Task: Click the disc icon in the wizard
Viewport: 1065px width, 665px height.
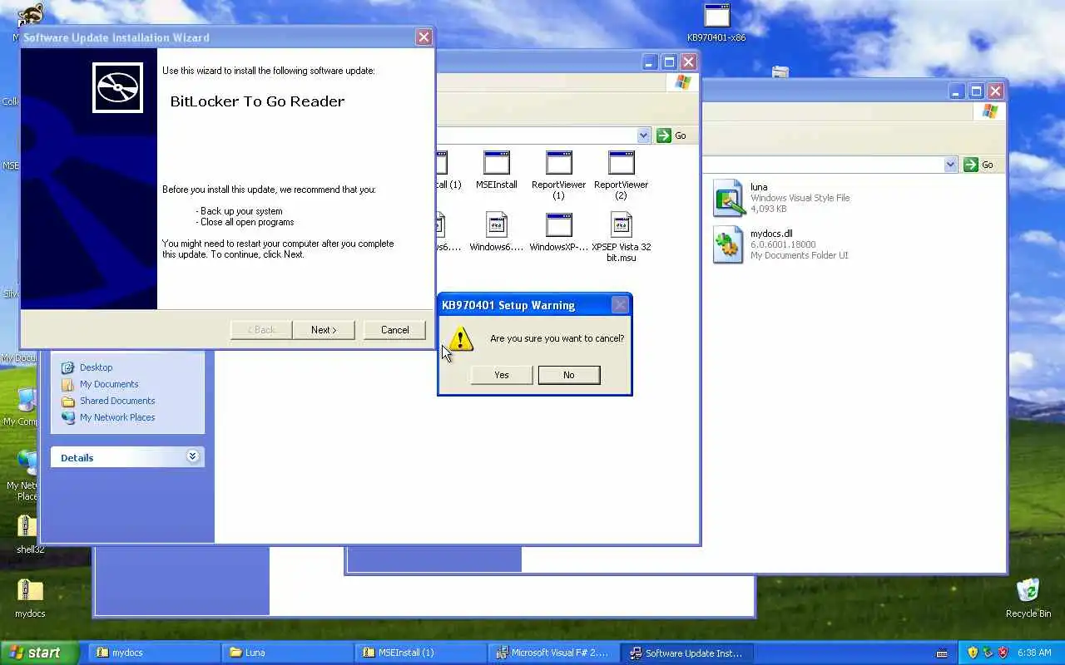Action: (117, 87)
